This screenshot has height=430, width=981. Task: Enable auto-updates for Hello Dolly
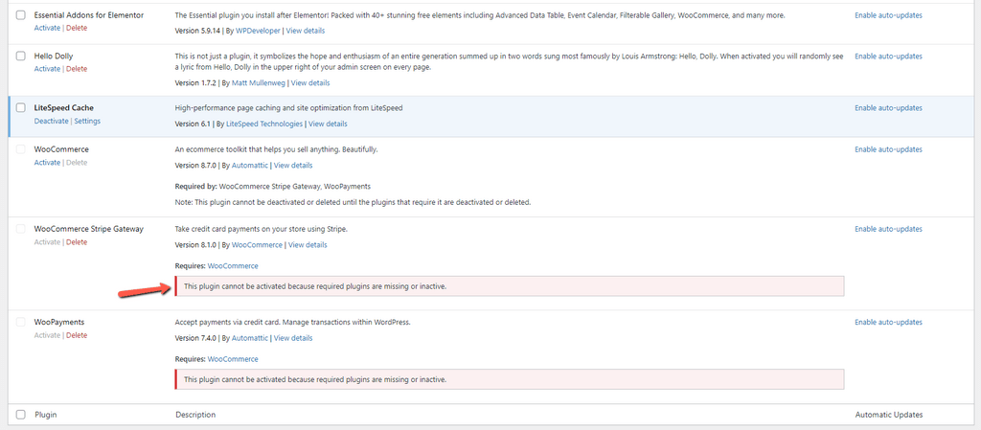[888, 57]
